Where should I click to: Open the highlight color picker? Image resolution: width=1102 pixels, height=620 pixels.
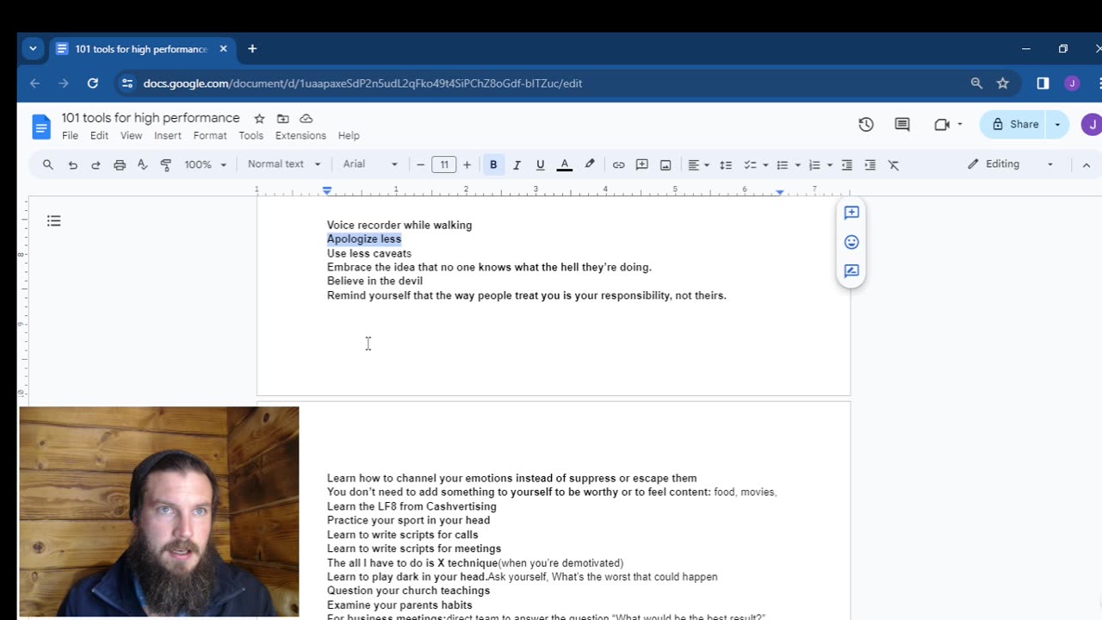coord(590,164)
